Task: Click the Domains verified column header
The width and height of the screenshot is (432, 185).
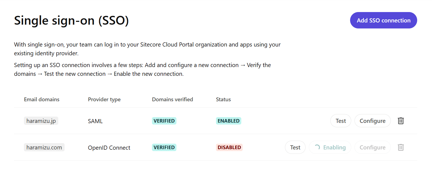Action: [x=172, y=99]
